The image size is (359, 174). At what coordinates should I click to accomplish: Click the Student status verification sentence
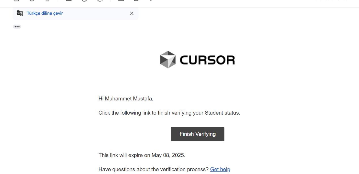point(169,113)
